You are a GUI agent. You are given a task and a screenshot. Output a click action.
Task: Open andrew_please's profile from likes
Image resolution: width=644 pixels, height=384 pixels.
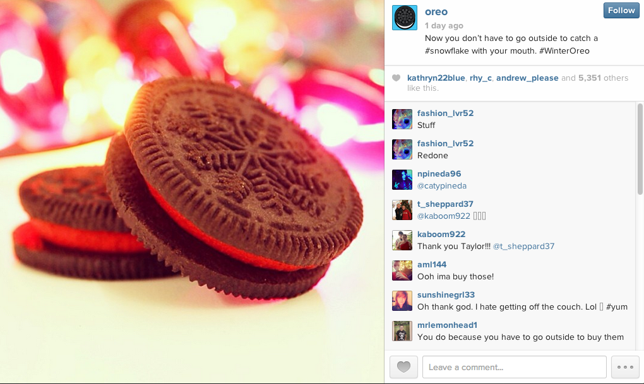(527, 78)
